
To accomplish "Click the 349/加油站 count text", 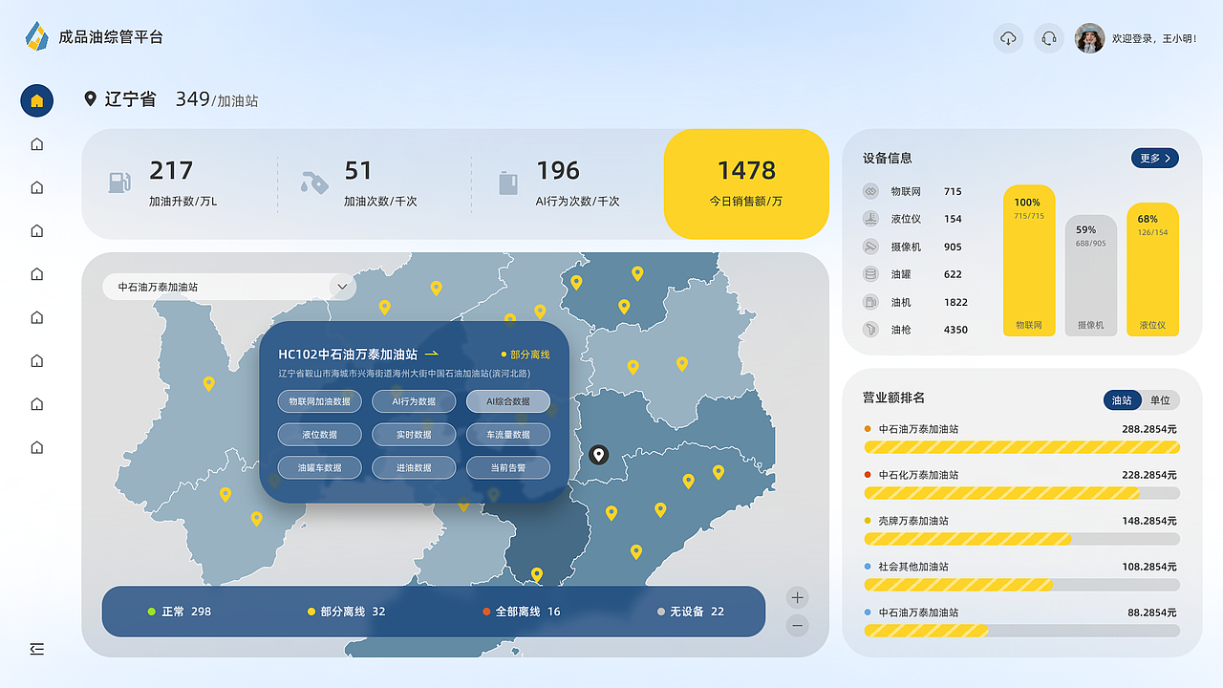I will pyautogui.click(x=217, y=98).
